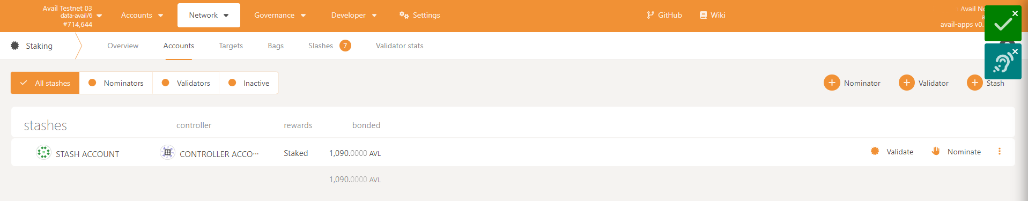
Task: Expand the Accounts dropdown menu
Action: pyautogui.click(x=142, y=15)
